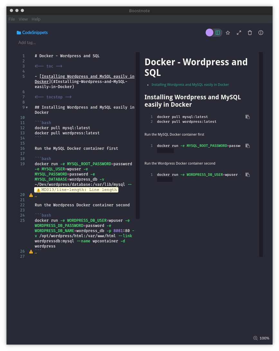Click the '```bash' fence on line 18
Viewport: 279px width, 351px height.
pyautogui.click(x=43, y=159)
